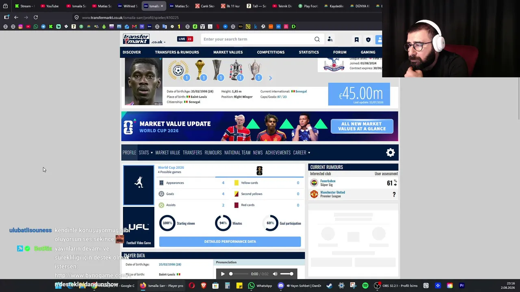Open the tab list button at top left
Screen dimensions: 520x292
coord(5,6)
